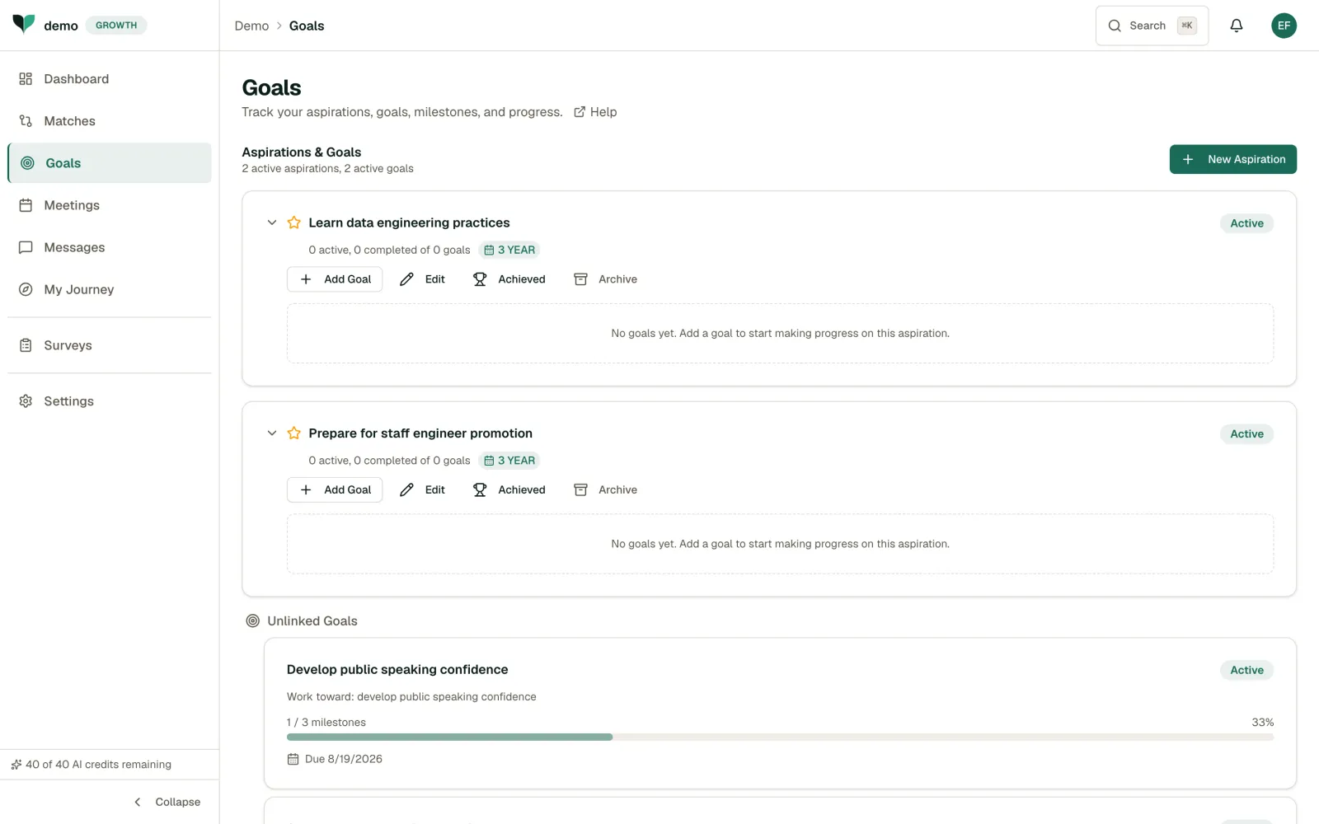Toggle star on Learn data engineering practices
Image resolution: width=1319 pixels, height=824 pixels.
pyautogui.click(x=293, y=222)
